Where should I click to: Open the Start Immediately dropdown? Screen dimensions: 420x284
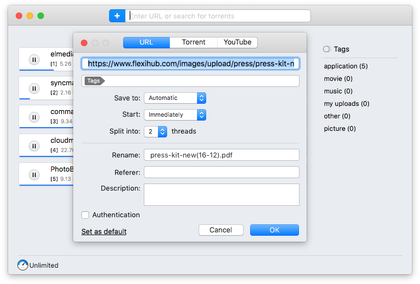coord(175,115)
